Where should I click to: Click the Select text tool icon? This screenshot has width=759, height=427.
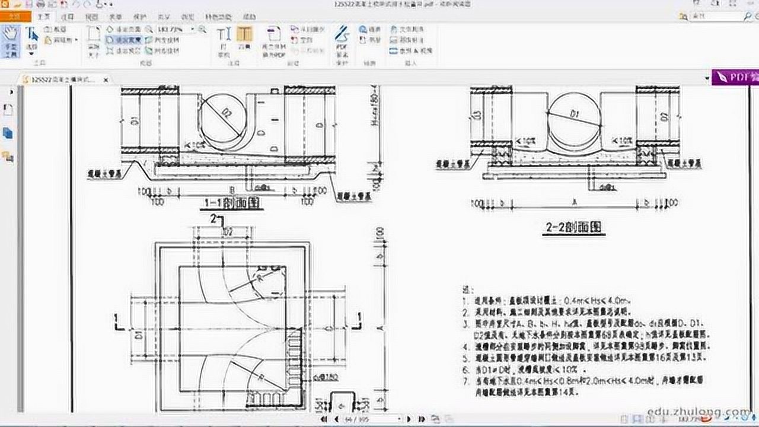coord(31,37)
